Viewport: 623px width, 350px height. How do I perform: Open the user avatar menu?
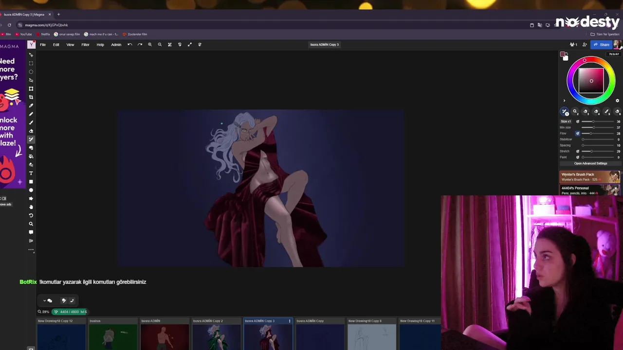pos(616,45)
